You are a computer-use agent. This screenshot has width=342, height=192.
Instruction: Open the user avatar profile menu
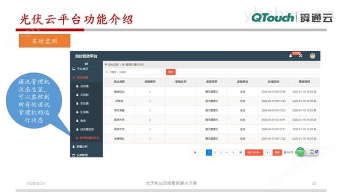[x=313, y=56]
